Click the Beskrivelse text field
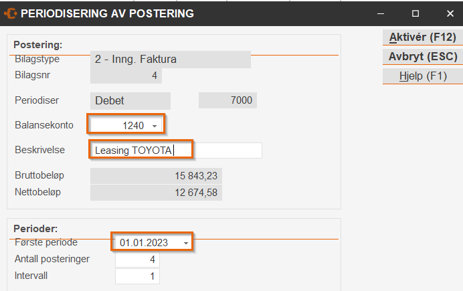Screen dimensions: 463x291 click(x=175, y=150)
